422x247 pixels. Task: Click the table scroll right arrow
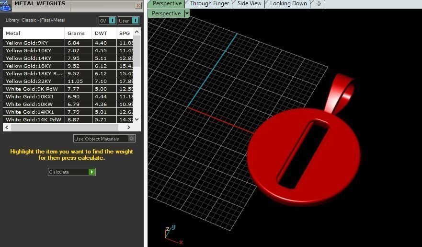[x=129, y=128]
